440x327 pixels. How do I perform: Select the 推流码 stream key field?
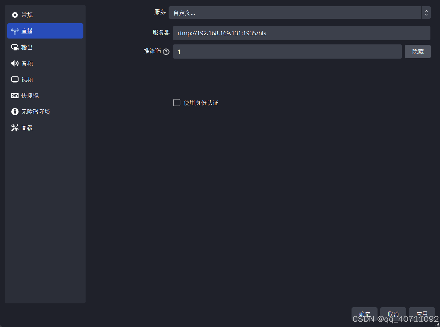(x=287, y=51)
